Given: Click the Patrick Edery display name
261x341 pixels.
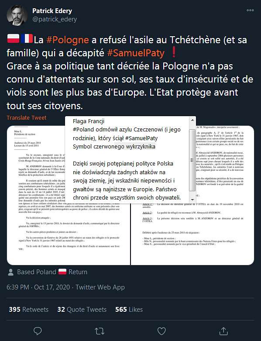Looking at the screenshot, I should (x=52, y=10).
